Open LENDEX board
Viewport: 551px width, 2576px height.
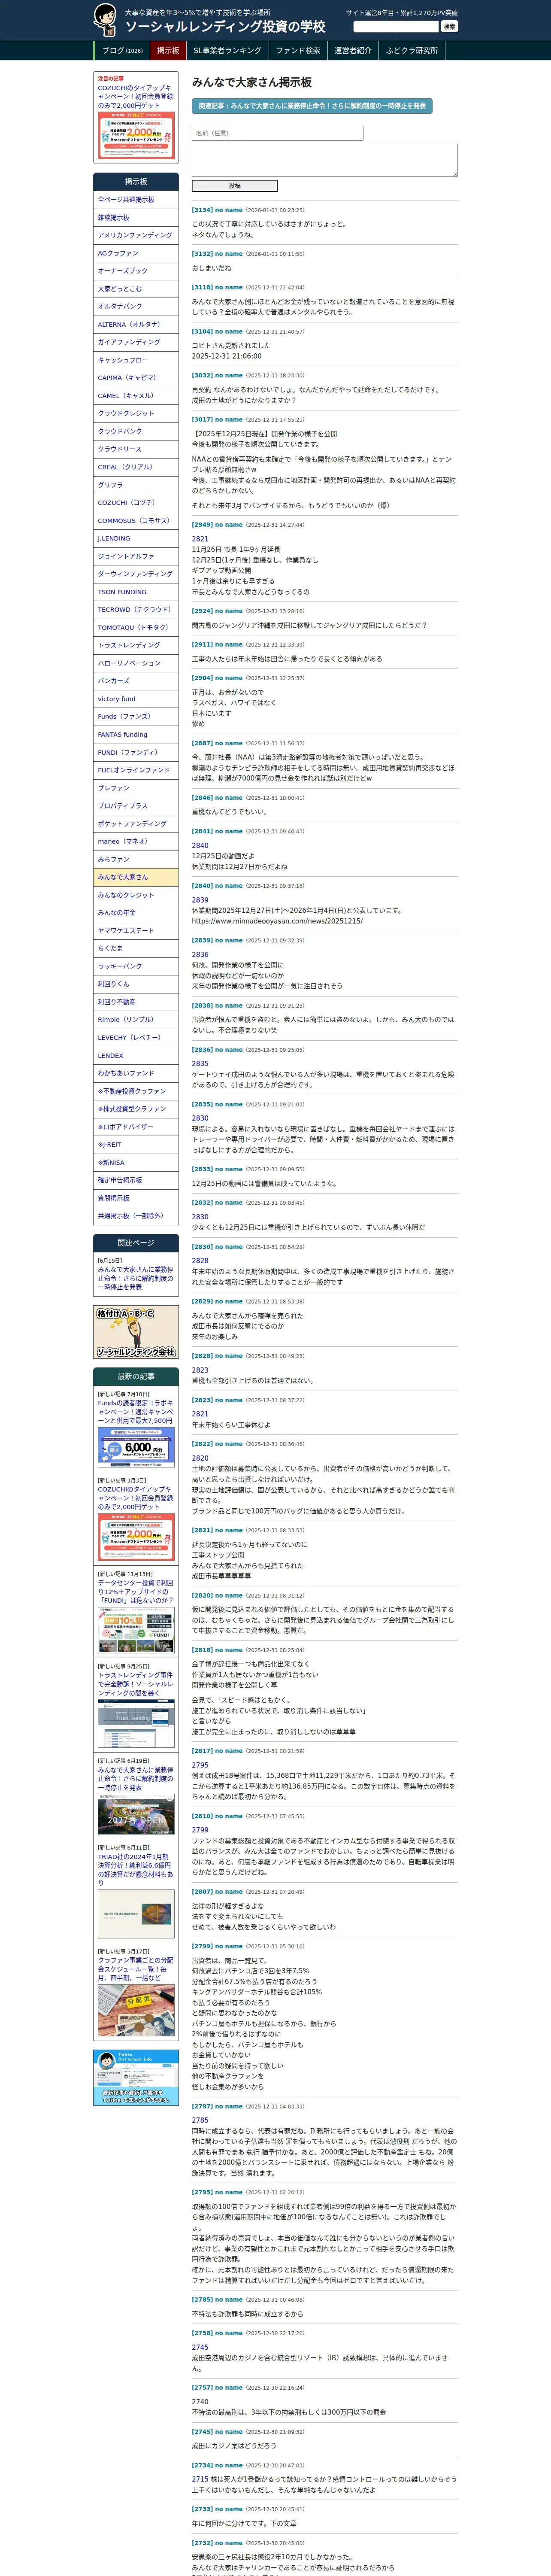pyautogui.click(x=136, y=1056)
